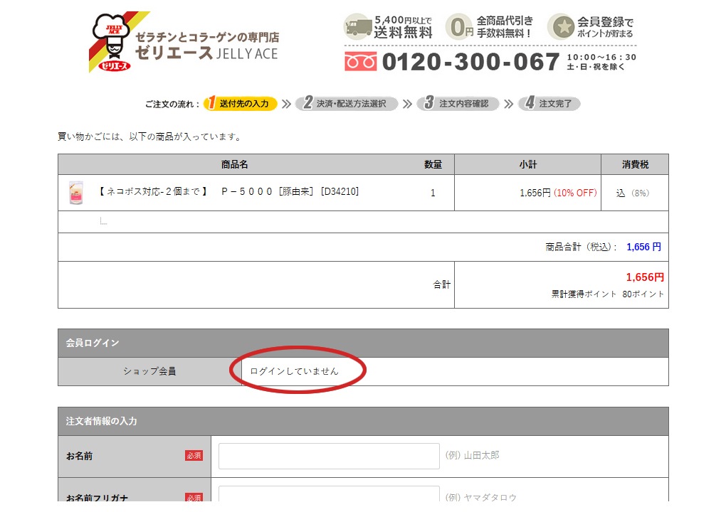Viewport: 726px width, 512px height.
Task: Click the chevron arrows after step 1
Action: pyautogui.click(x=286, y=104)
